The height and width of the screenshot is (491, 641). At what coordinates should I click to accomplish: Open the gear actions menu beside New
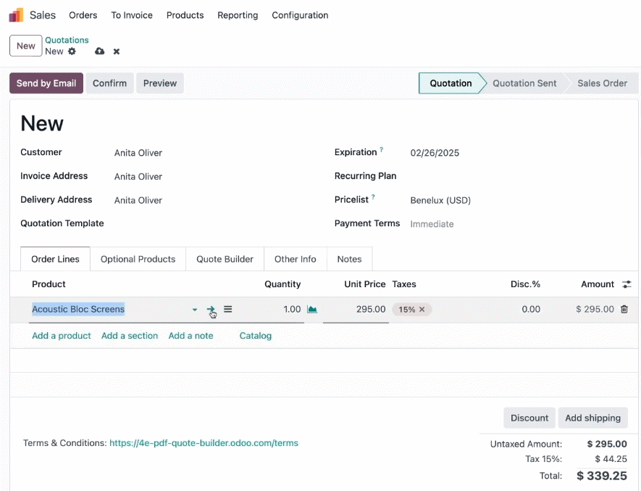[x=72, y=51]
